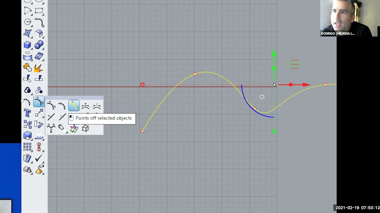380x213 pixels.
Task: Click Edit points on in flyout
Action: click(x=62, y=106)
